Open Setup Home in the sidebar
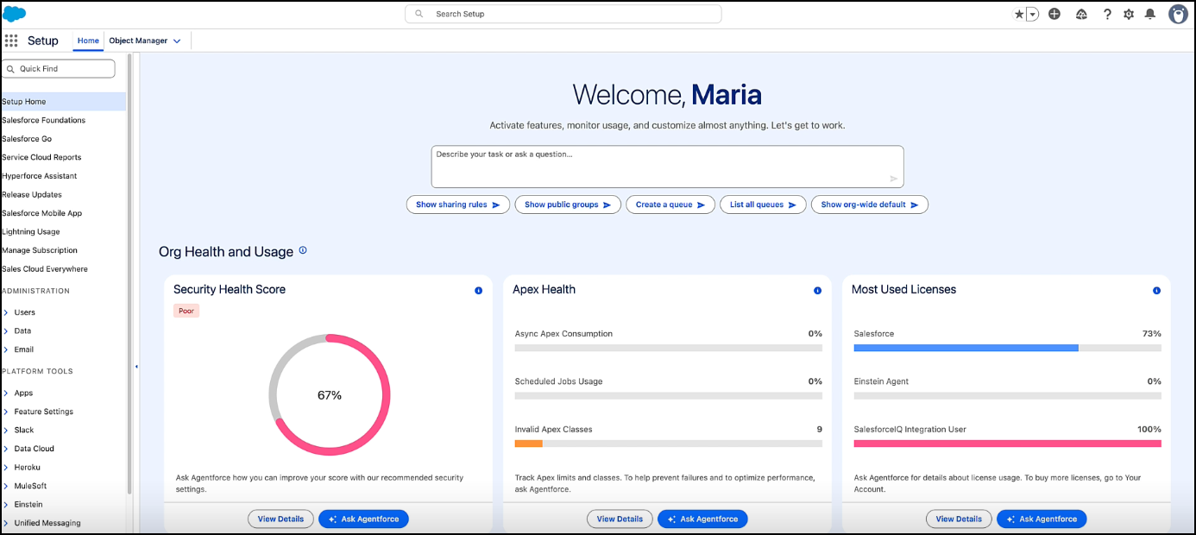1196x535 pixels. click(63, 102)
